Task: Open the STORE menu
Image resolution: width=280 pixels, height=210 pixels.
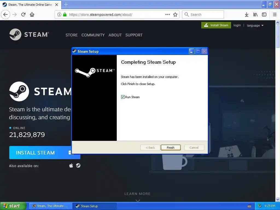Action: (x=72, y=35)
